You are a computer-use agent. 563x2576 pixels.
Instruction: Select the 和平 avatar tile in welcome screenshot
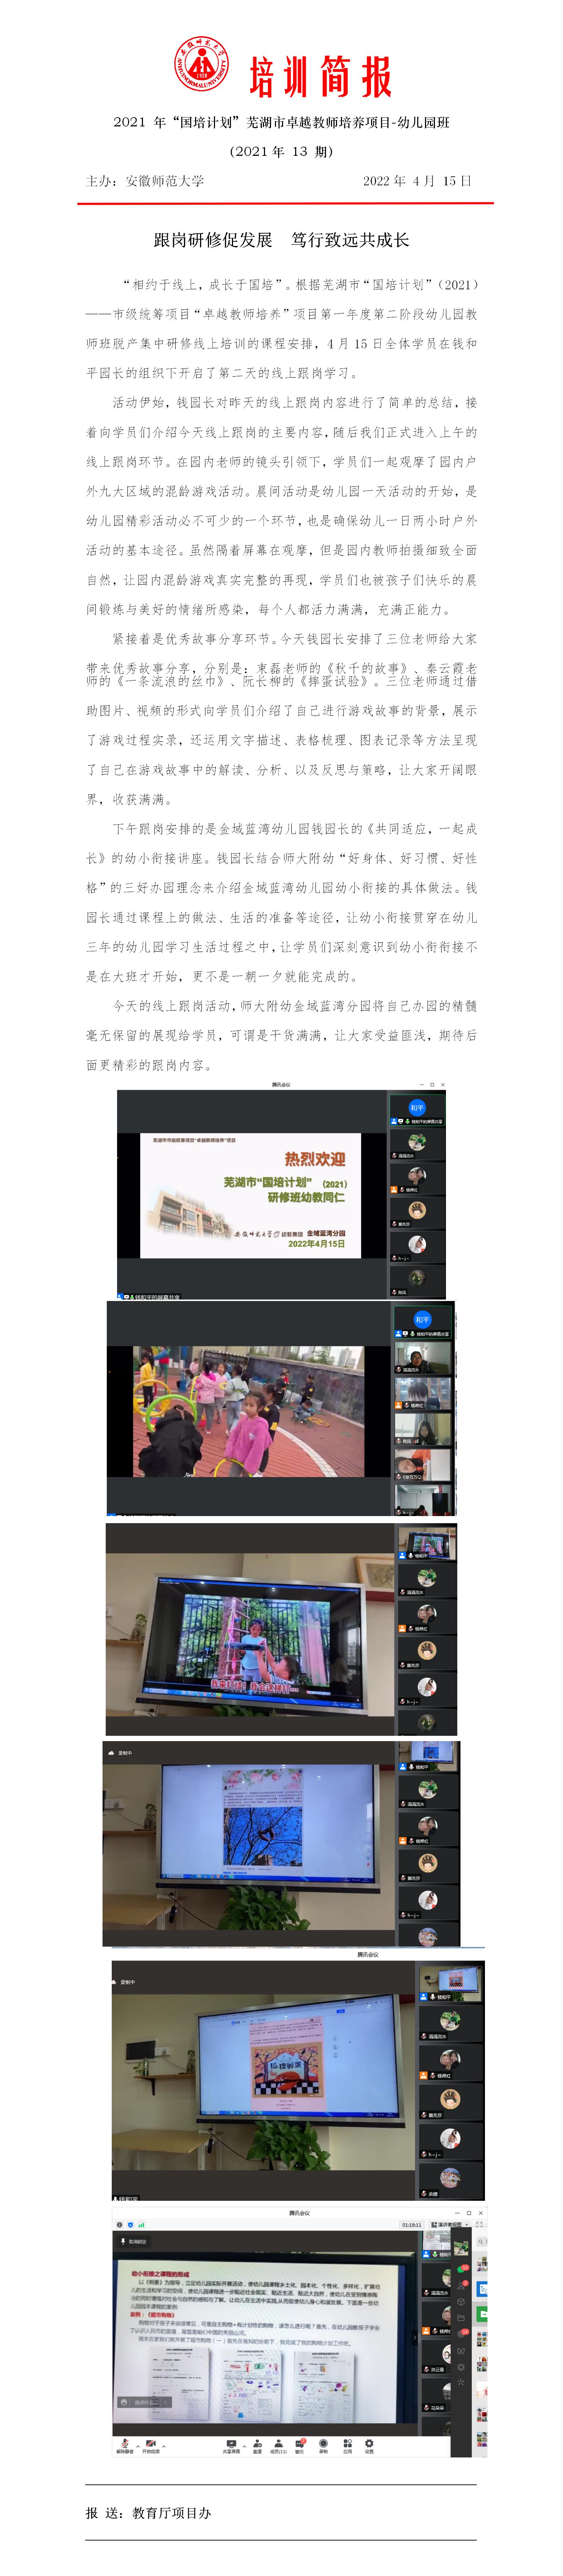[416, 1107]
